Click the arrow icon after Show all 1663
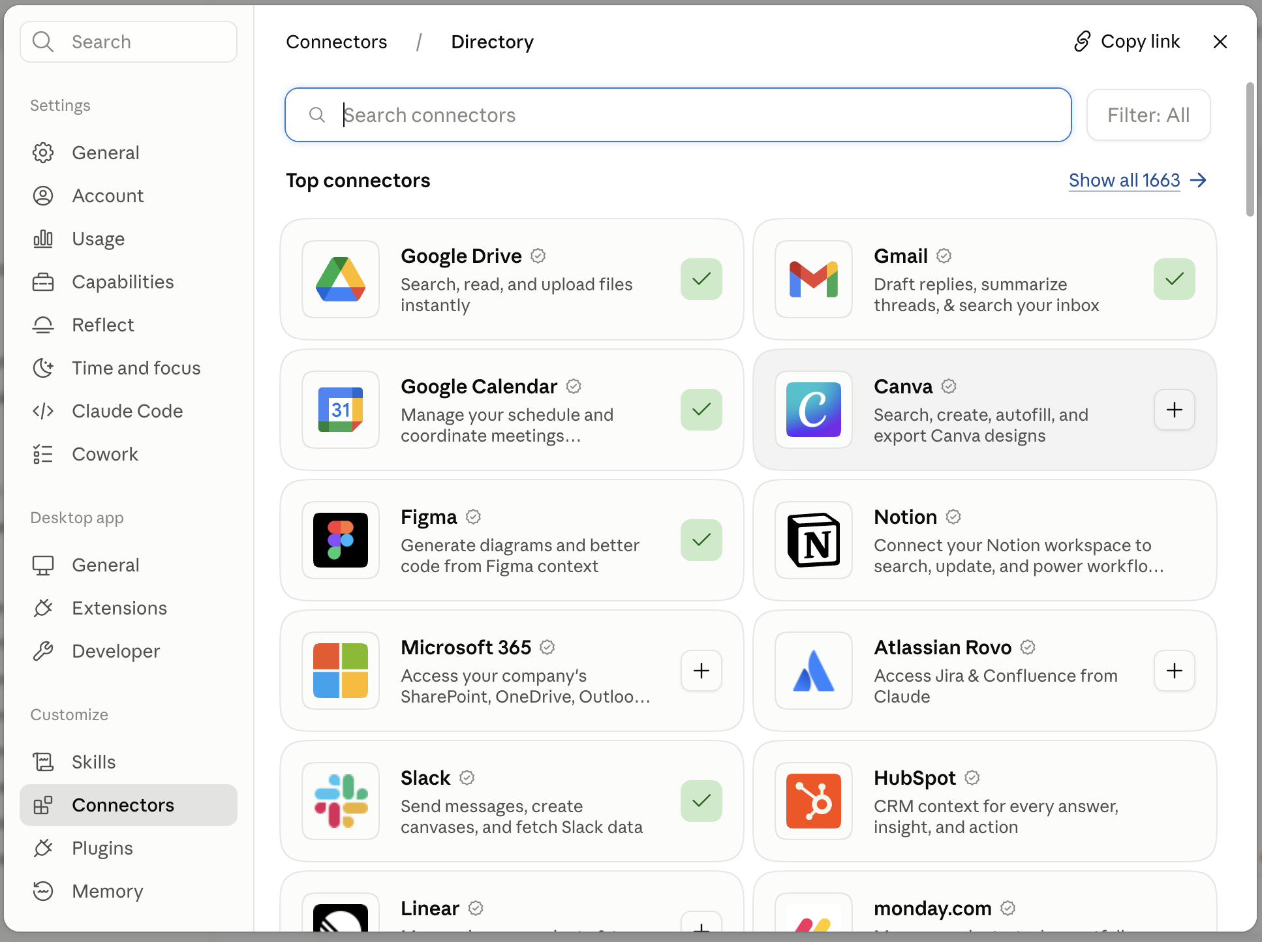Viewport: 1262px width, 942px height. coord(1198,180)
